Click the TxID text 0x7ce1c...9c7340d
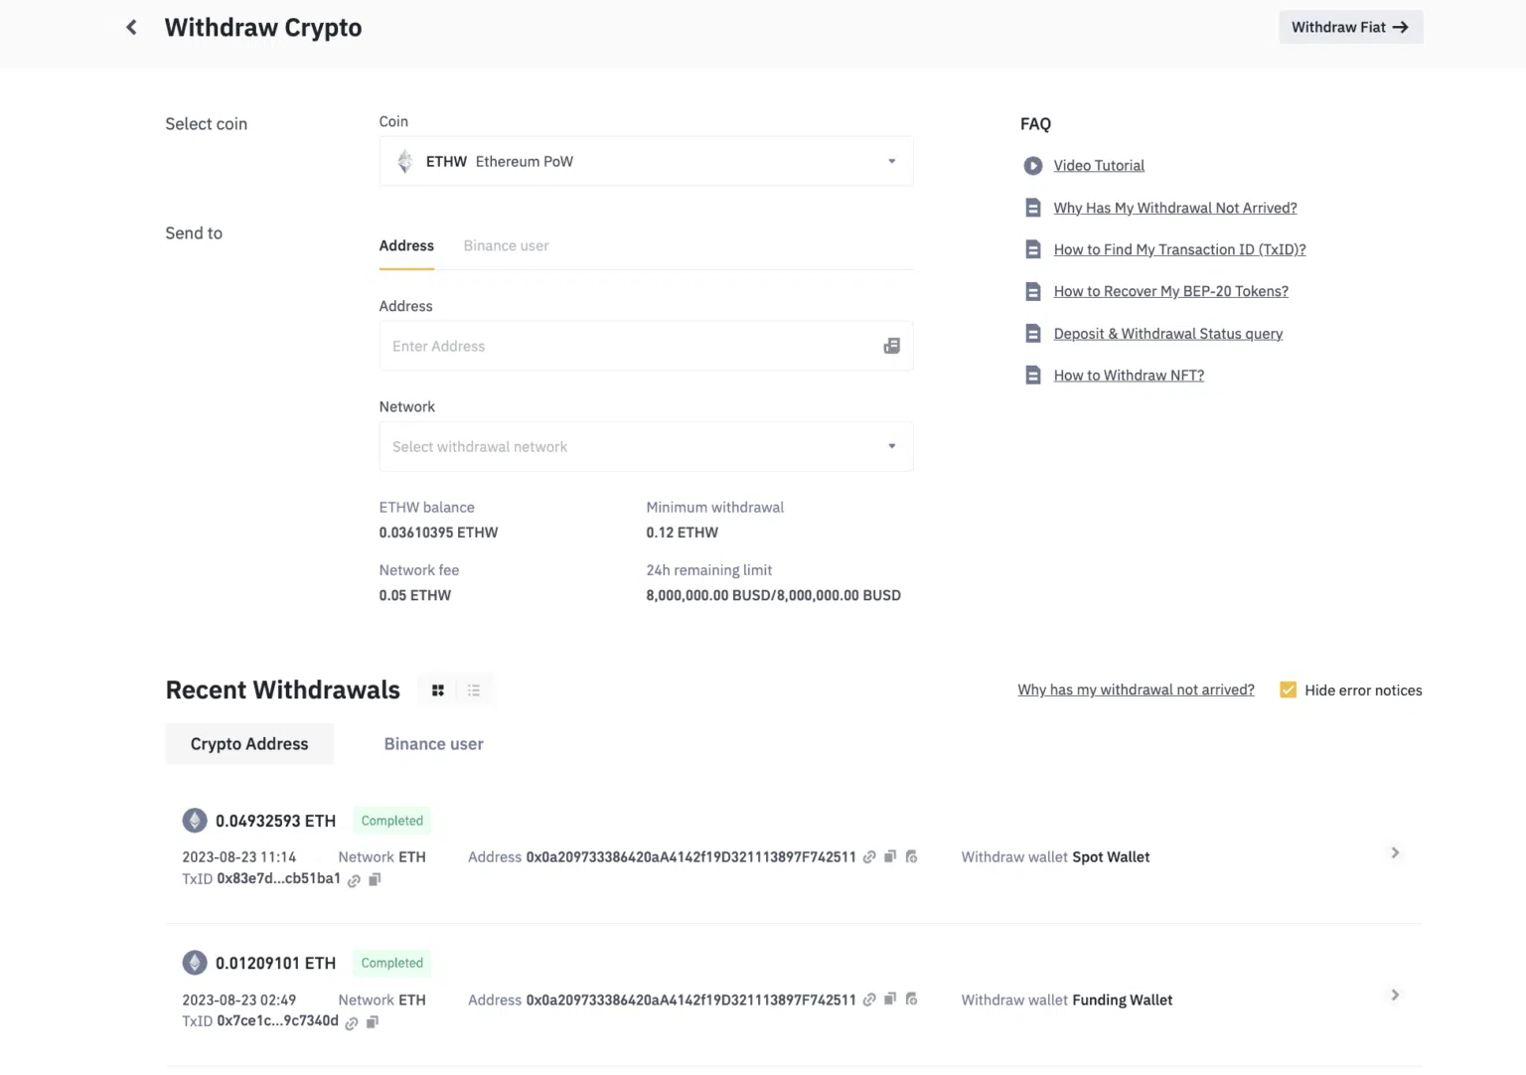 [x=277, y=1020]
